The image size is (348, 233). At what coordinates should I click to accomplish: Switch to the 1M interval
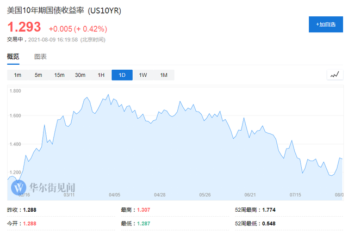pos(164,75)
